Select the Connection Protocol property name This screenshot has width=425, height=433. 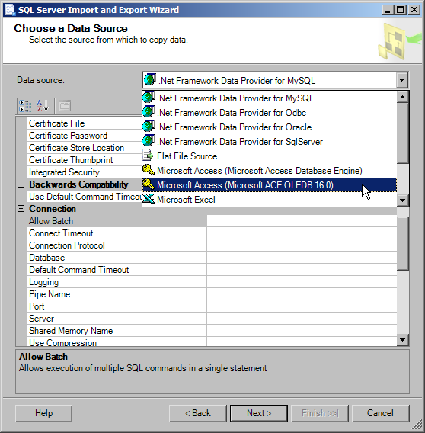point(117,245)
